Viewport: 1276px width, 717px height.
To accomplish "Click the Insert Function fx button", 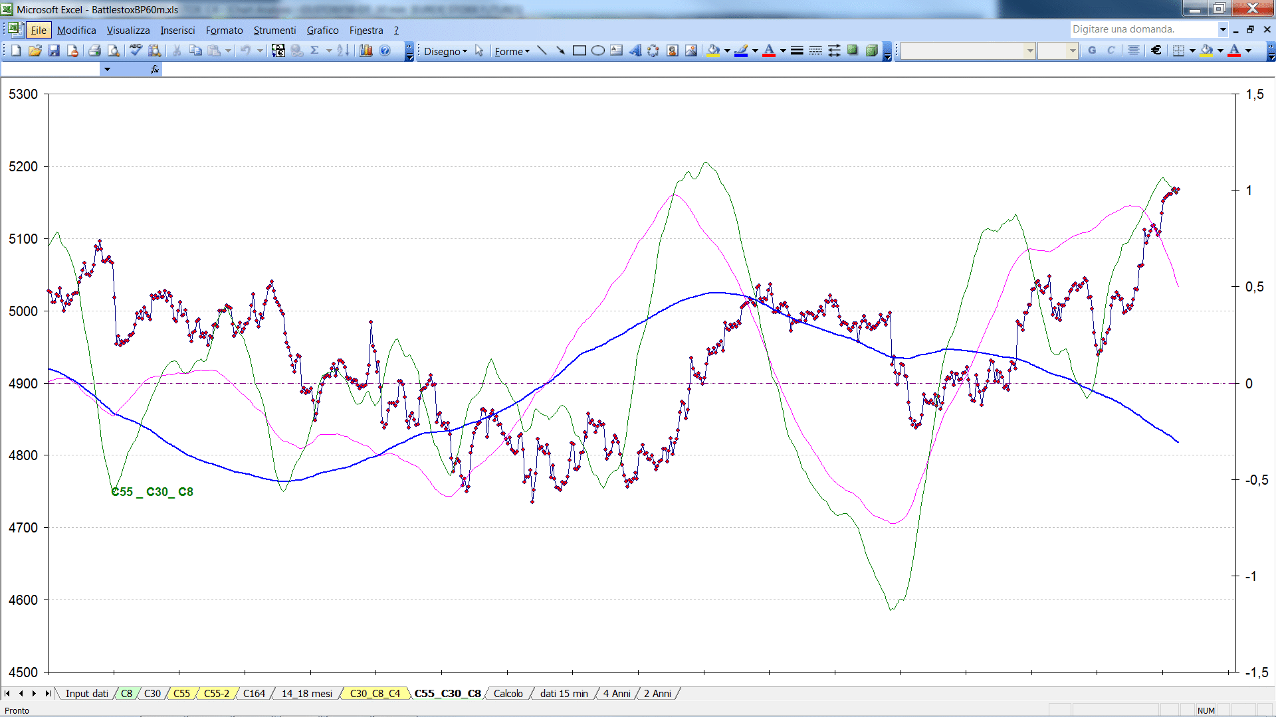I will (155, 69).
